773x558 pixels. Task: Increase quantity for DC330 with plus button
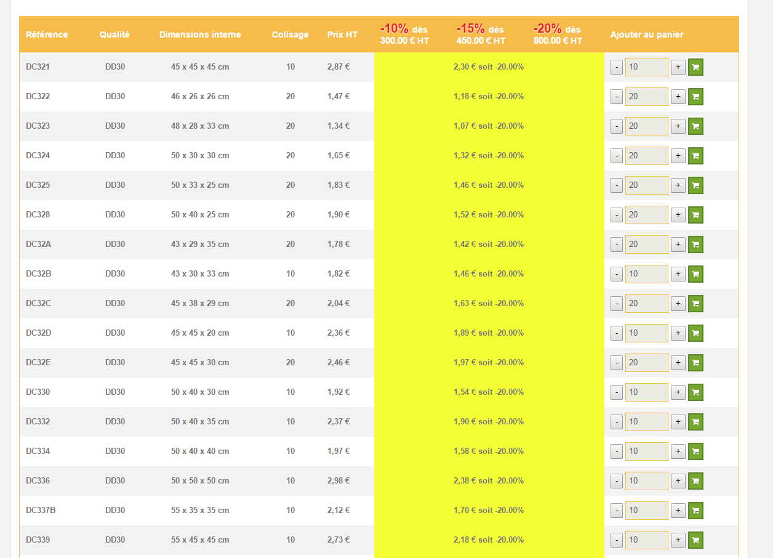click(x=678, y=392)
